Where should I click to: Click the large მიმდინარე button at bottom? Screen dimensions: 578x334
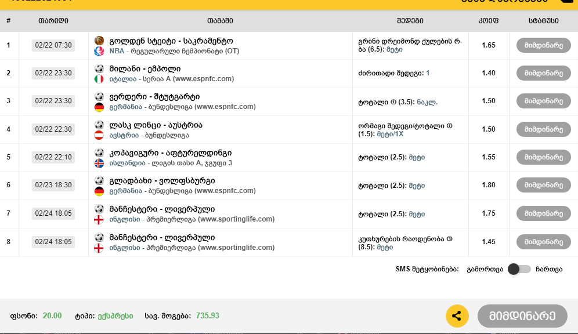(522, 316)
